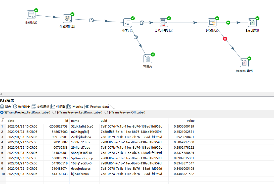Click name cell 1i08fcc11htfk
Viewport: 274px width, 184px height.
coord(84,142)
